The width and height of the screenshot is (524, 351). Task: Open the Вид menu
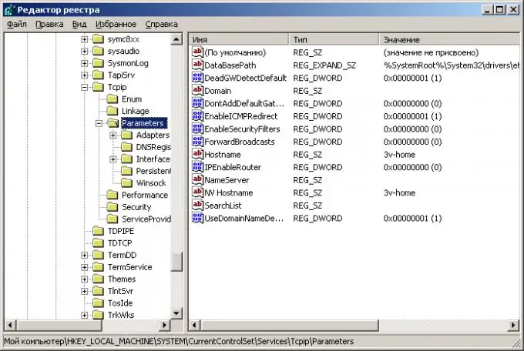pos(79,24)
